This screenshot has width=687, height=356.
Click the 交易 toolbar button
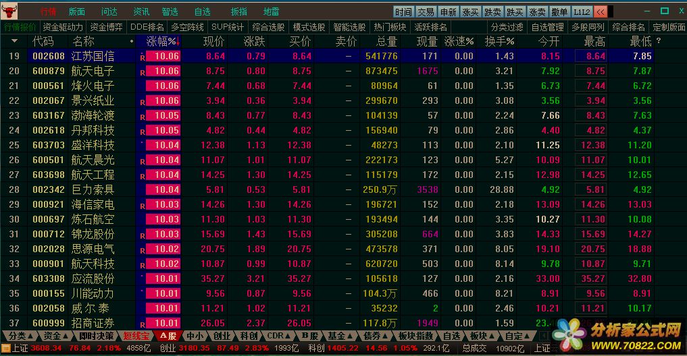(x=426, y=12)
